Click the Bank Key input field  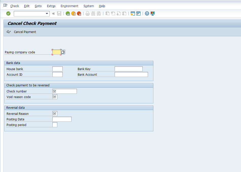coord(129,69)
